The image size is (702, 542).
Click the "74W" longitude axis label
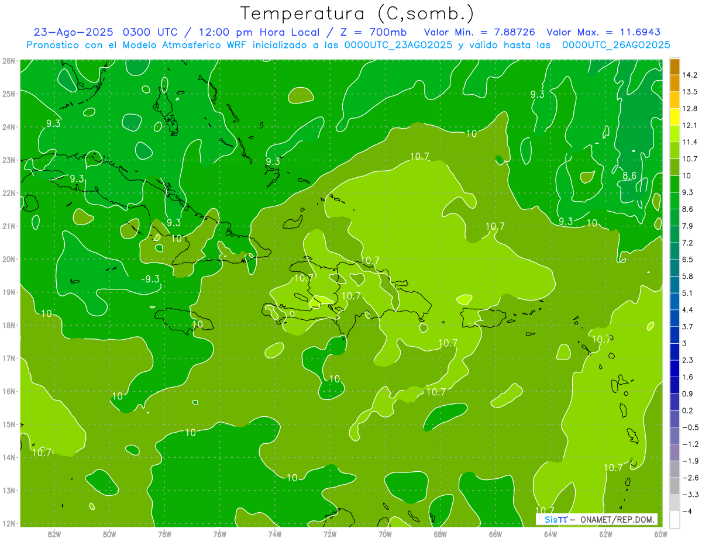[x=275, y=534]
